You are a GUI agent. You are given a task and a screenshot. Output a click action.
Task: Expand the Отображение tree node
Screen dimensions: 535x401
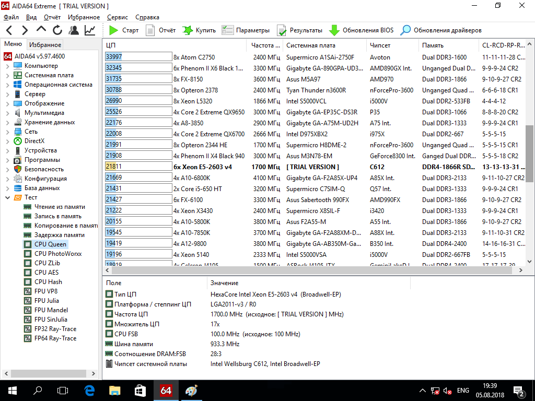[x=7, y=103]
